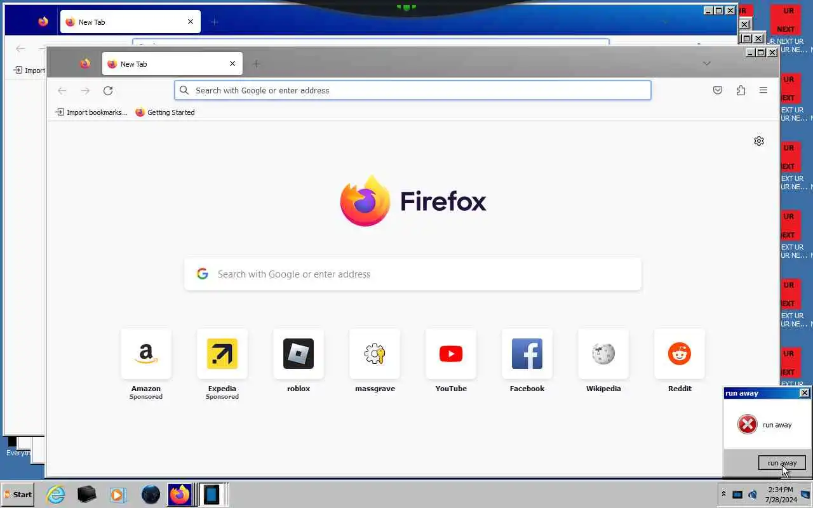
Task: Click the back arrow in the front Firefox window
Action: pyautogui.click(x=62, y=91)
